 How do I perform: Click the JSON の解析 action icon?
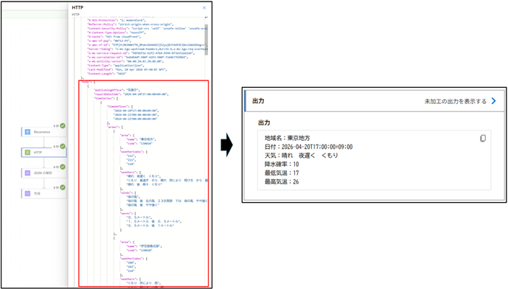[x=27, y=173]
